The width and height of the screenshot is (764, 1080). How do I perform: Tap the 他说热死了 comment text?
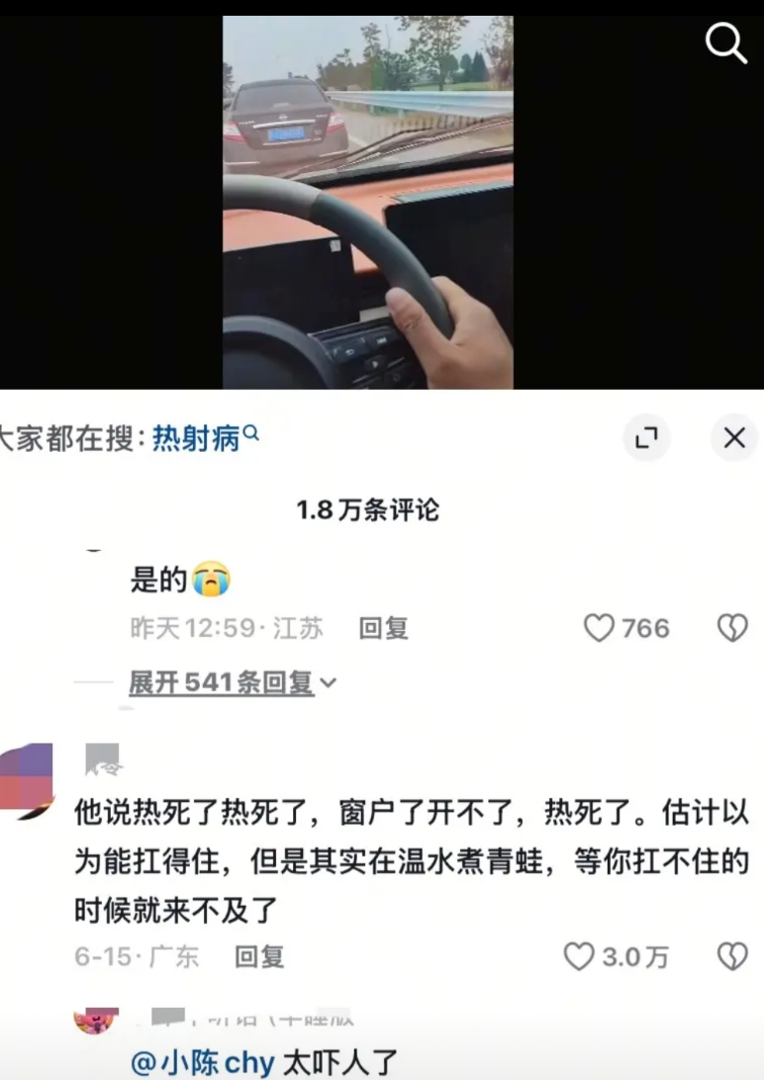[x=412, y=861]
